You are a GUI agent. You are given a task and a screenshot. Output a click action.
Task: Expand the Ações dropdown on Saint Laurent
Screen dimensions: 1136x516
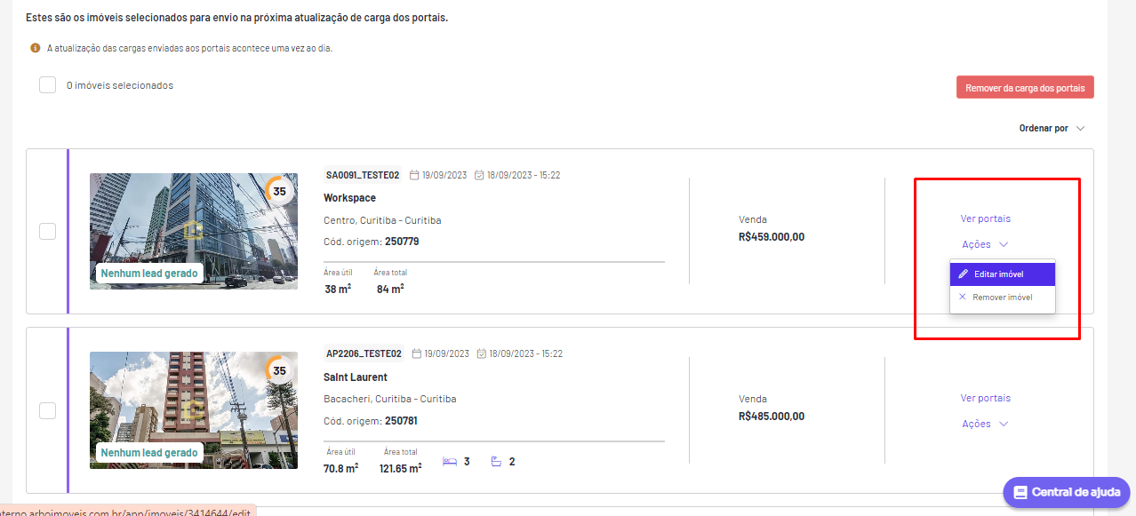pos(985,424)
